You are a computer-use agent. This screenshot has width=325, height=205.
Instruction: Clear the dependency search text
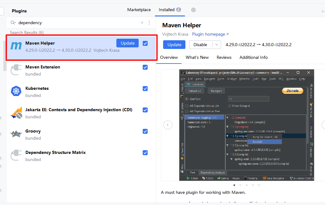click(x=142, y=23)
